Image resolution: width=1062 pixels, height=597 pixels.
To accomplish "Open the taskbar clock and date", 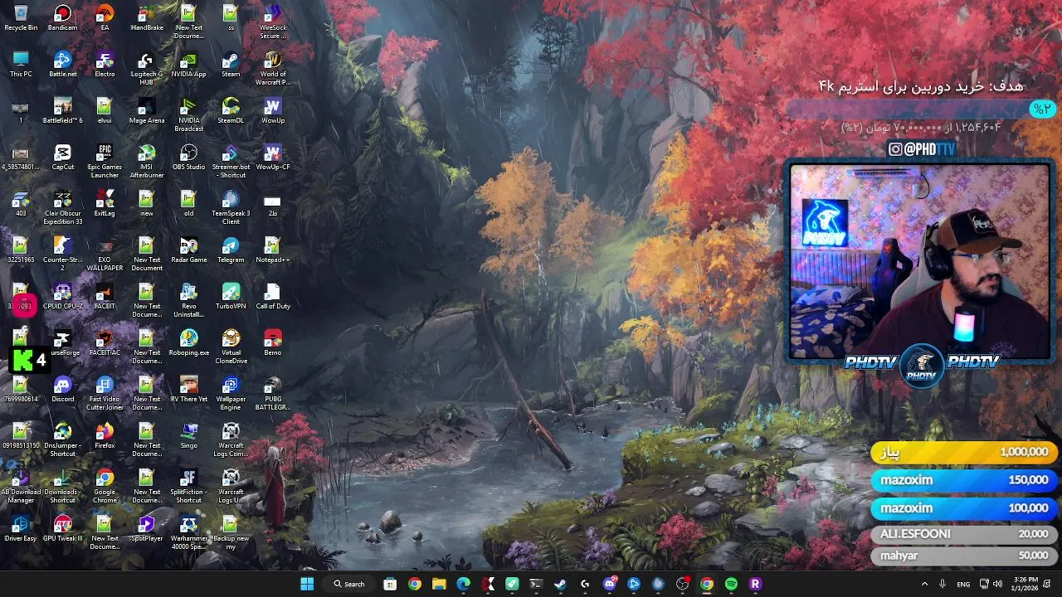I will [x=1025, y=584].
